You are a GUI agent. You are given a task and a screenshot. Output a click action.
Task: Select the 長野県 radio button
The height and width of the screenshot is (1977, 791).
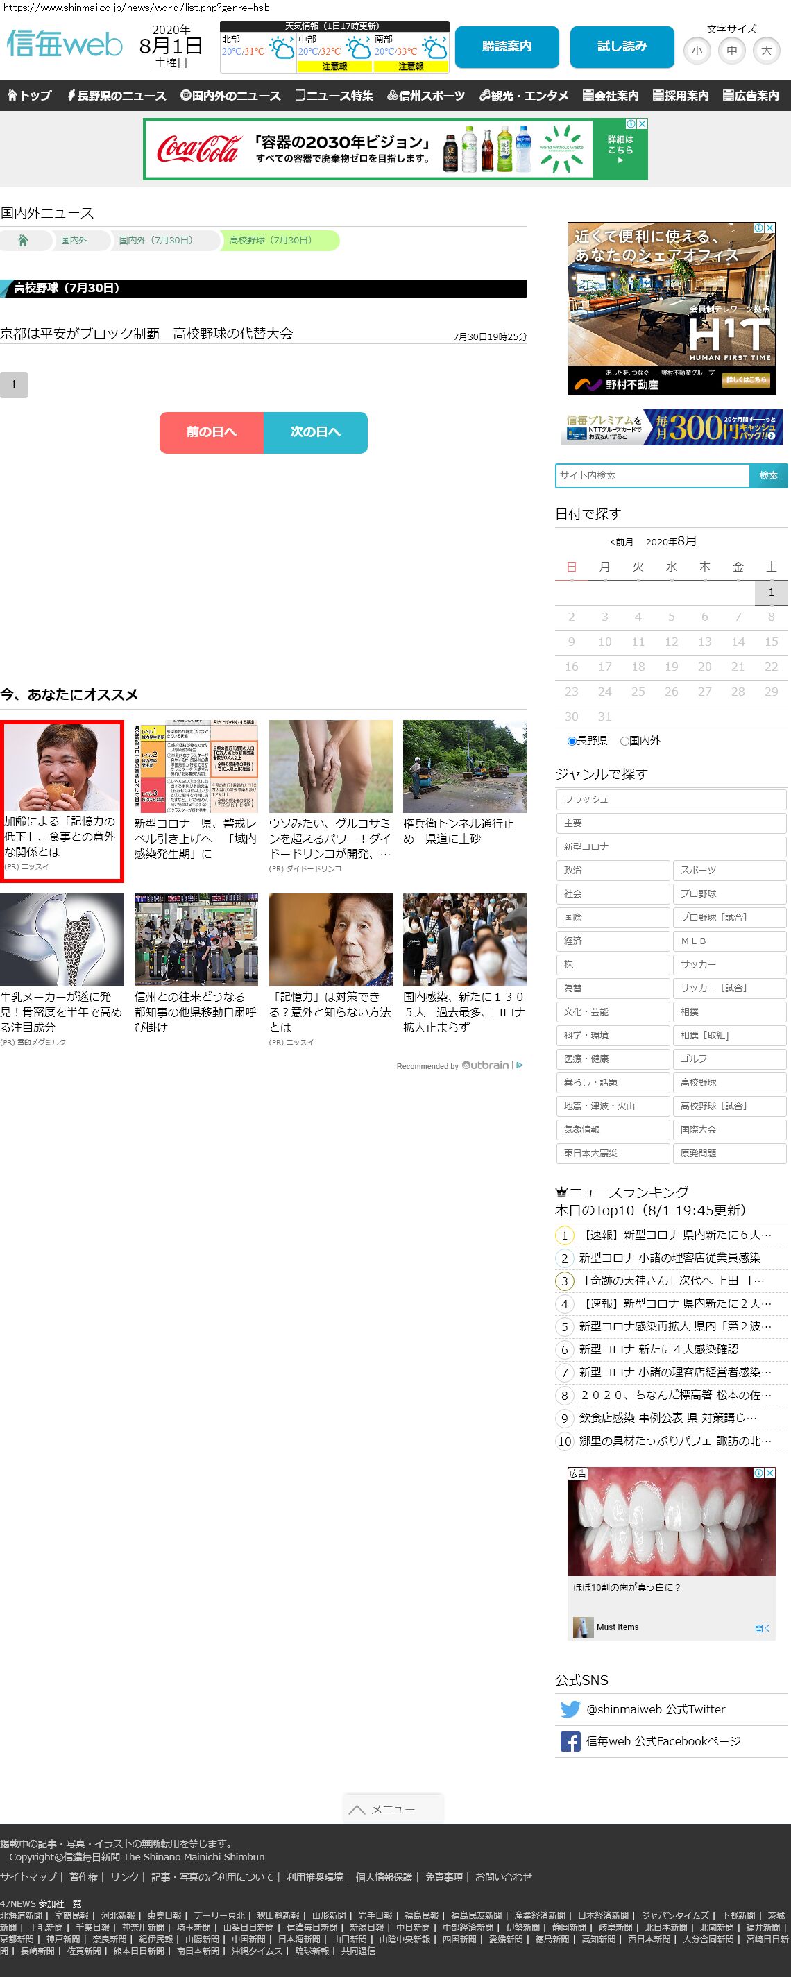click(x=571, y=741)
